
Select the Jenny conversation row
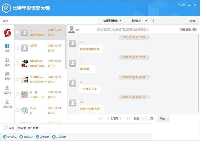[40, 110]
